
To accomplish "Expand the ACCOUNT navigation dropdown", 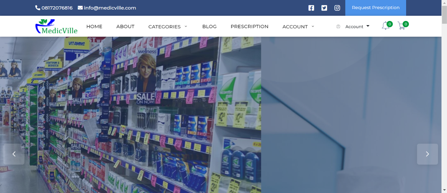I will click(x=298, y=27).
